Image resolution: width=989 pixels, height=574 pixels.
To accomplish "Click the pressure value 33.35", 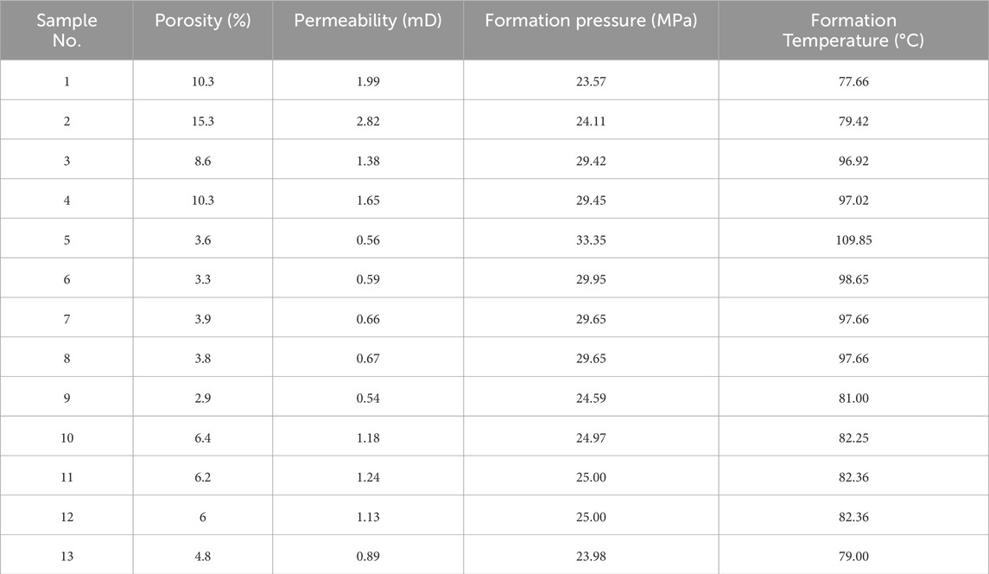I will pos(591,240).
